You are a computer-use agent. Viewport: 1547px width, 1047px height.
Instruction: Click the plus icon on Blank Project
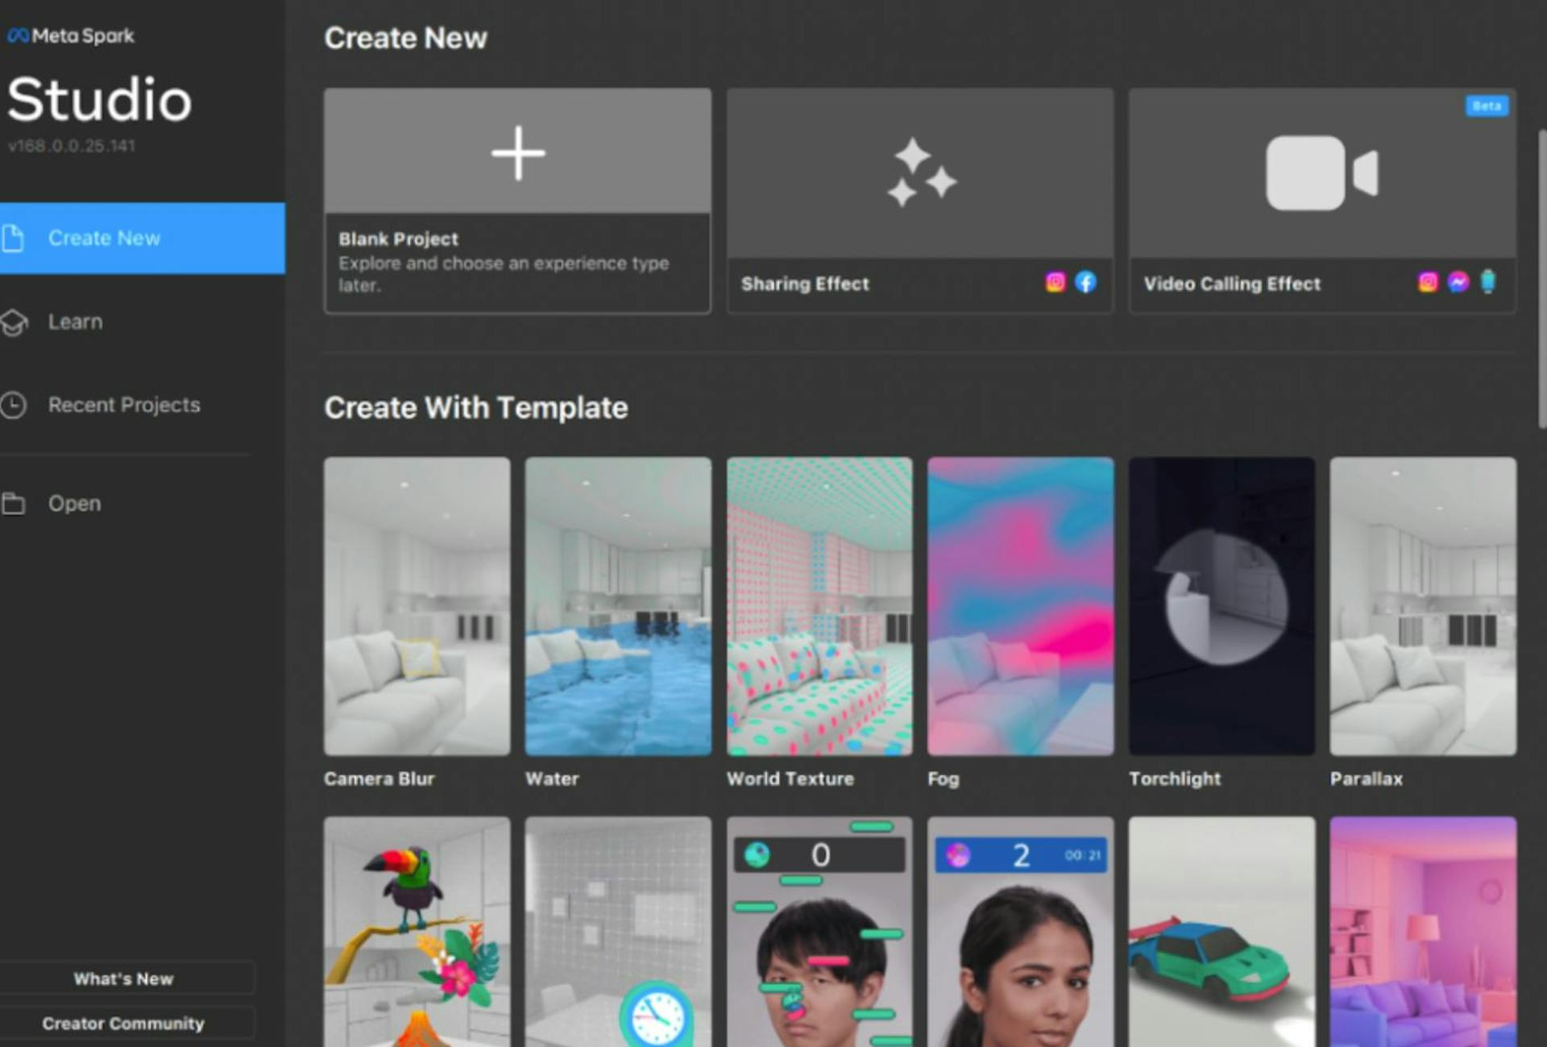518,152
